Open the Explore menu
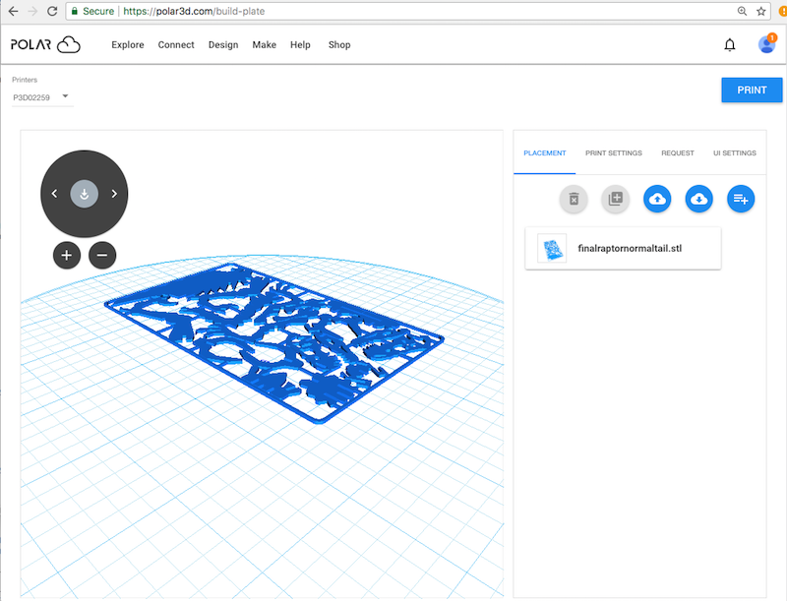This screenshot has height=601, width=787. coord(128,44)
